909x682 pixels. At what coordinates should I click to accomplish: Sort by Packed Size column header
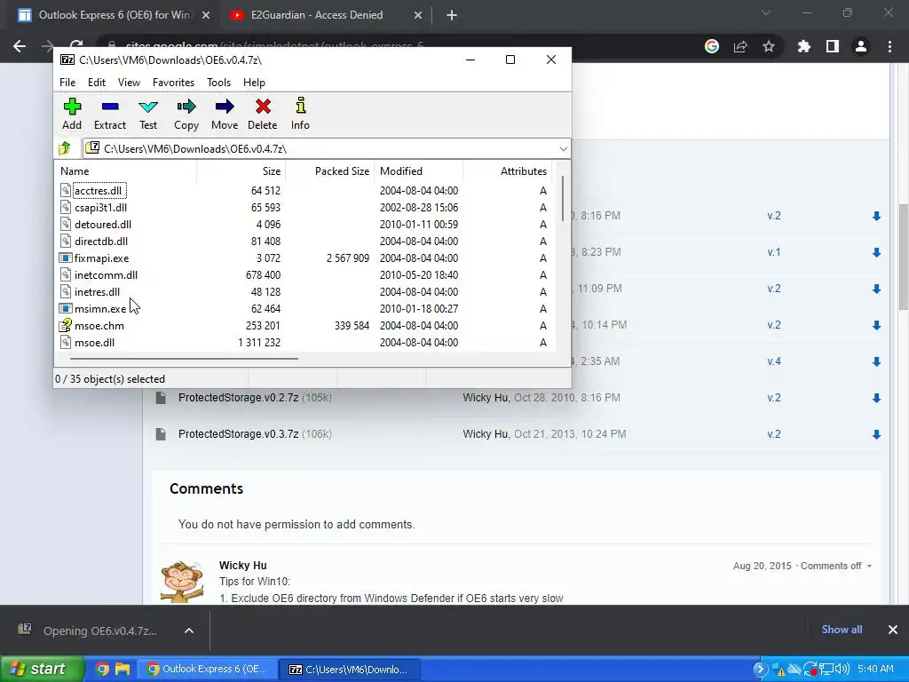(x=330, y=171)
